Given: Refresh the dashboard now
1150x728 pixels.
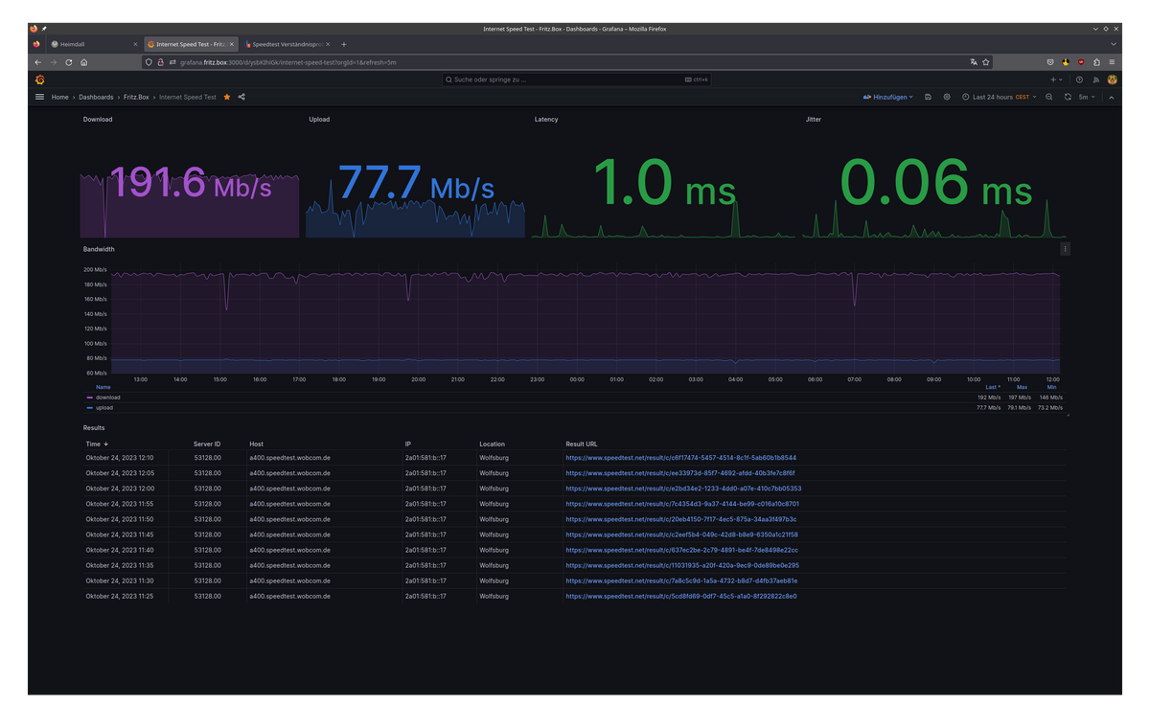Looking at the screenshot, I should pyautogui.click(x=1068, y=97).
